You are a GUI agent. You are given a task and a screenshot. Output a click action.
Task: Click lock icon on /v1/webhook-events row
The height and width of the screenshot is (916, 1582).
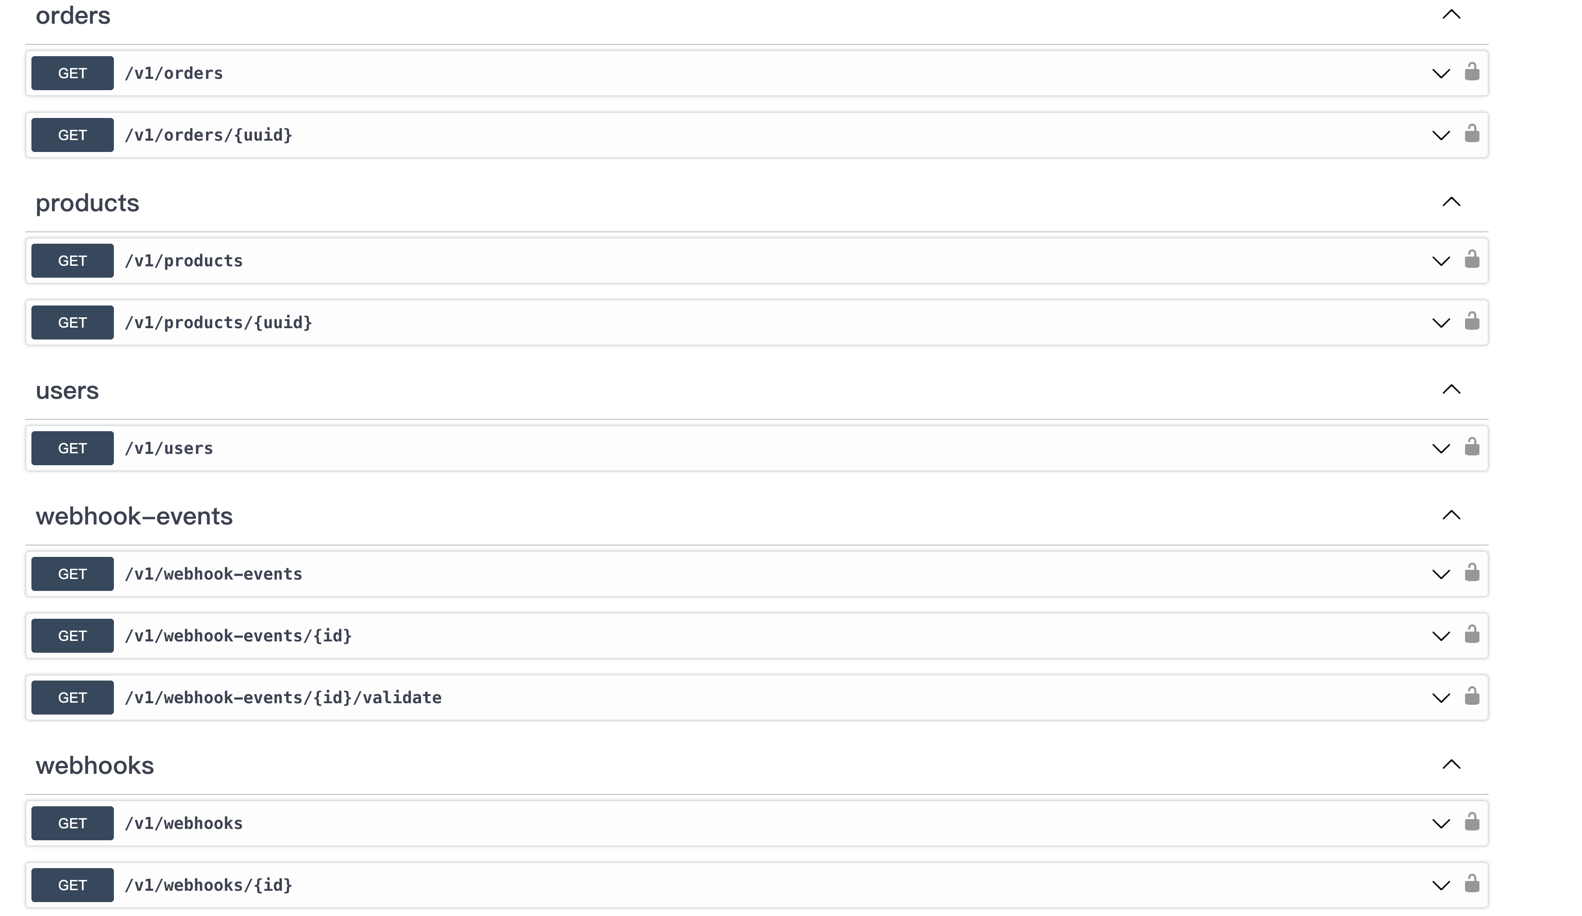click(x=1472, y=573)
